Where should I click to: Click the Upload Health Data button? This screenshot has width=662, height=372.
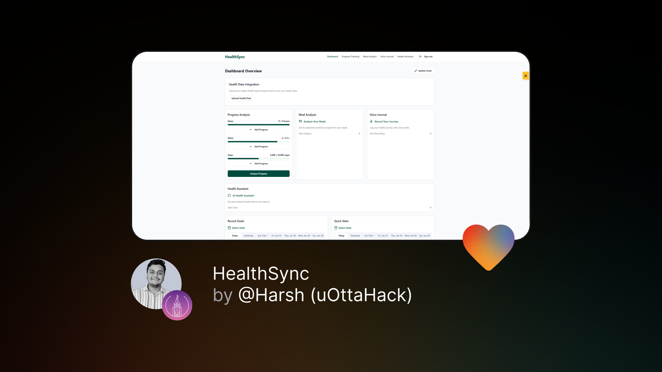pyautogui.click(x=241, y=99)
